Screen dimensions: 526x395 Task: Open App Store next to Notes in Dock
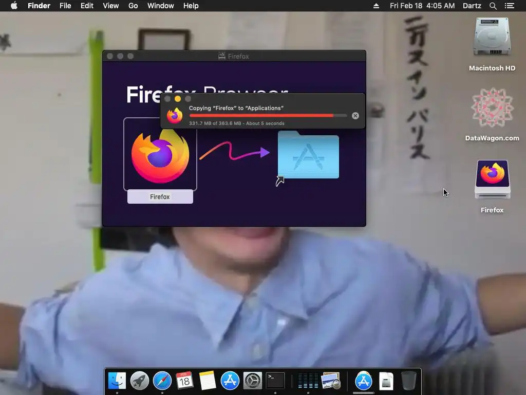[x=230, y=381]
